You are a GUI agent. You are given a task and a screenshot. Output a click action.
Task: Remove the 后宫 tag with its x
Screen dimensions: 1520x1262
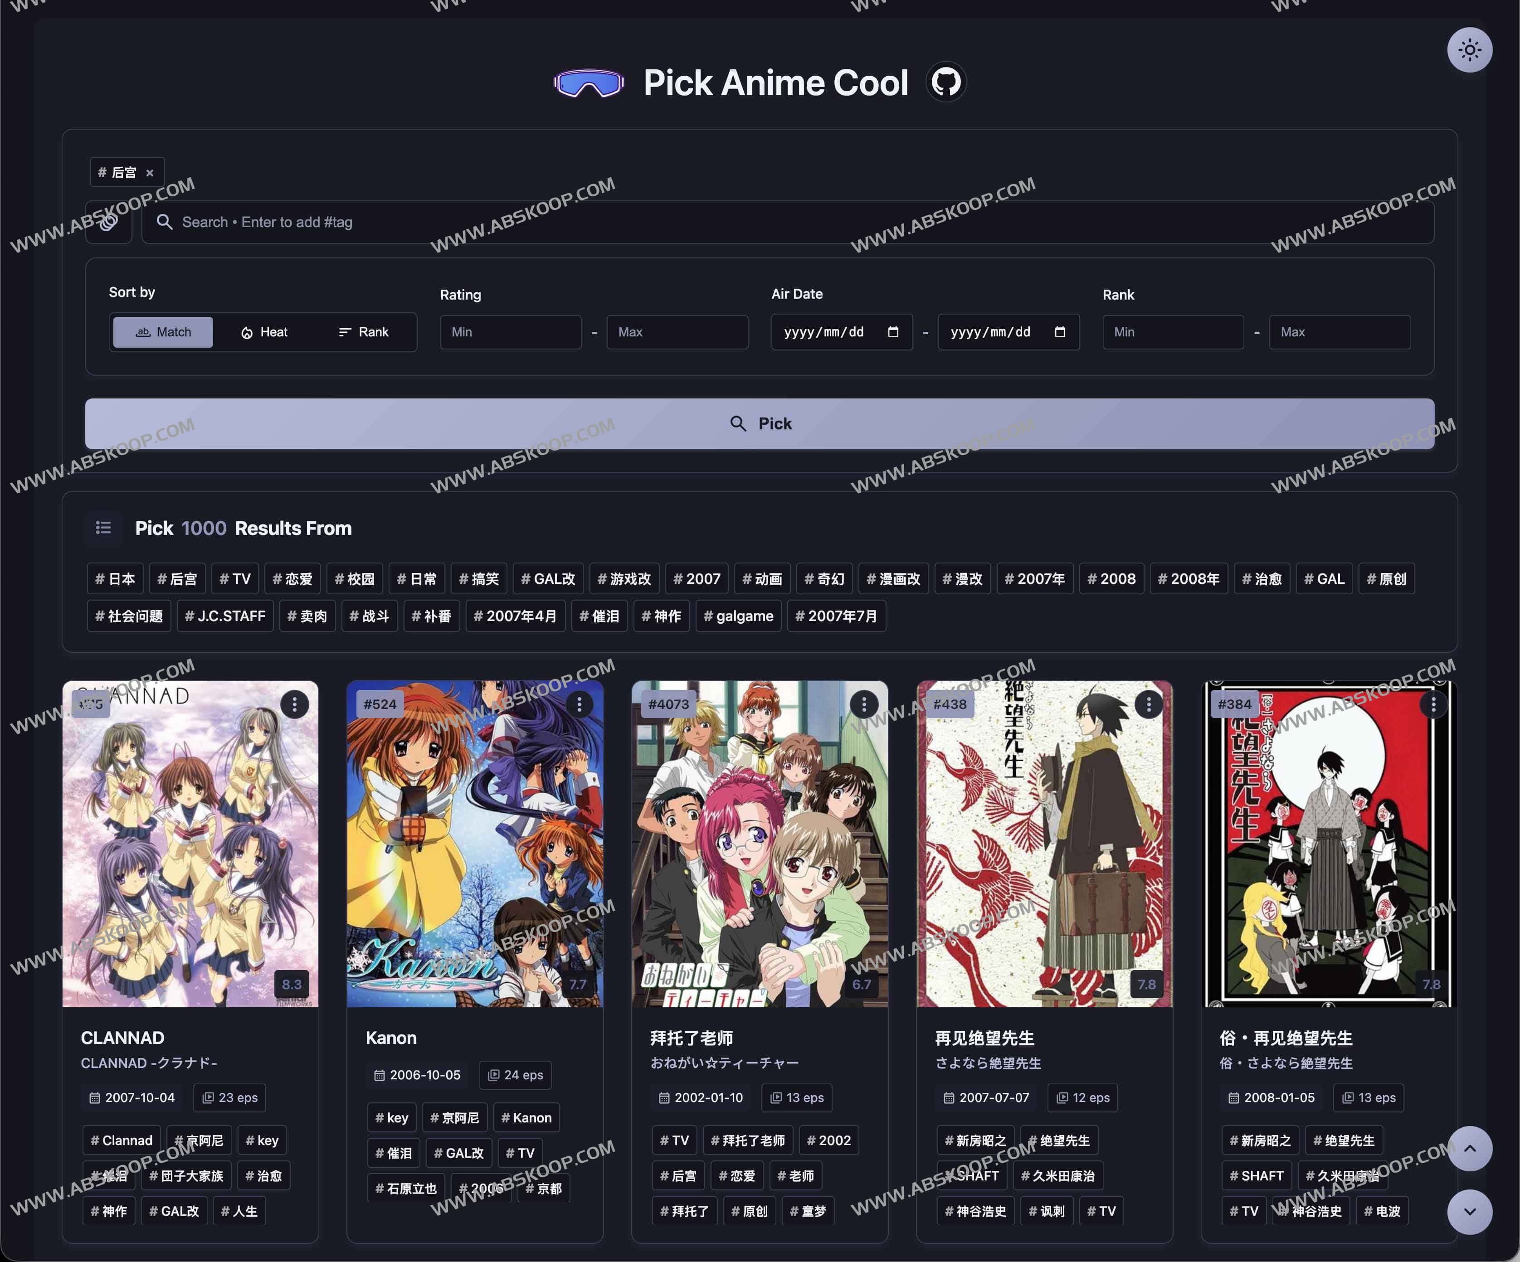[150, 173]
